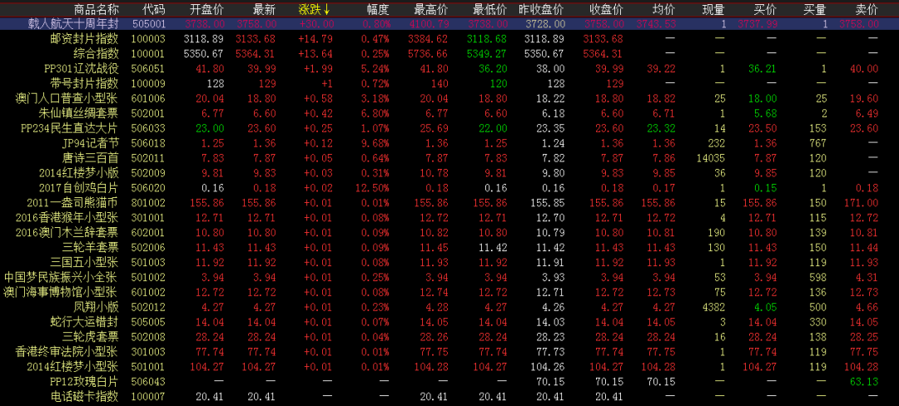Click the 昨收盘价 column header
This screenshot has width=899, height=406.
tap(541, 10)
